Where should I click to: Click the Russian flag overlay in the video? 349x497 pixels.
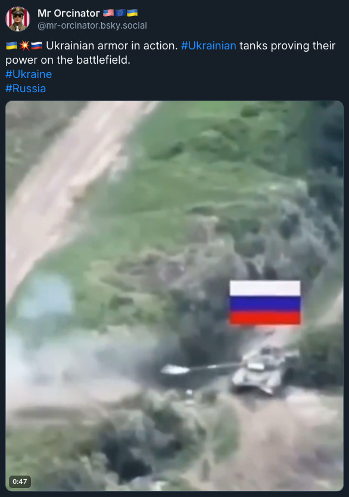tap(265, 302)
